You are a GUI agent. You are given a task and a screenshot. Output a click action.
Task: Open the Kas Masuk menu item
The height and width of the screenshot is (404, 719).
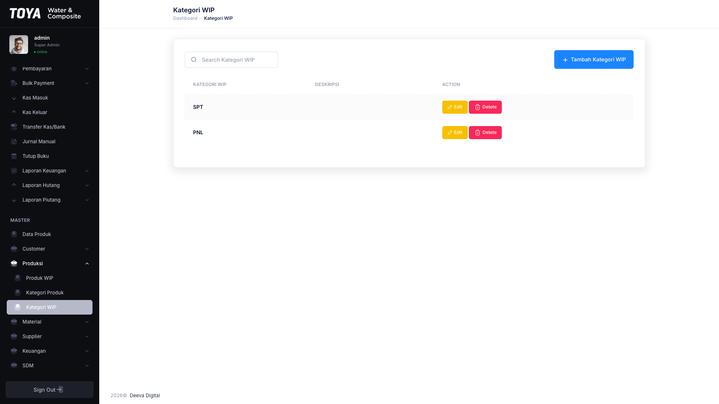click(x=49, y=98)
